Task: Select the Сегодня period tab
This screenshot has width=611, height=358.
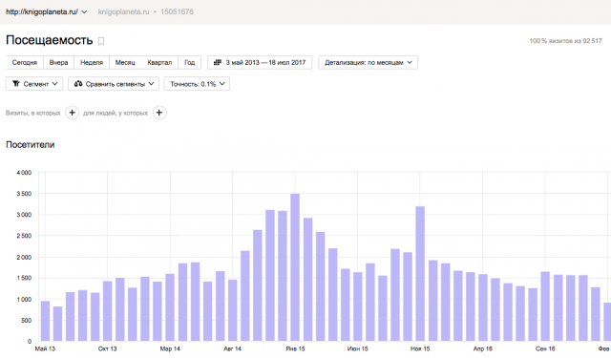Action: tap(25, 62)
